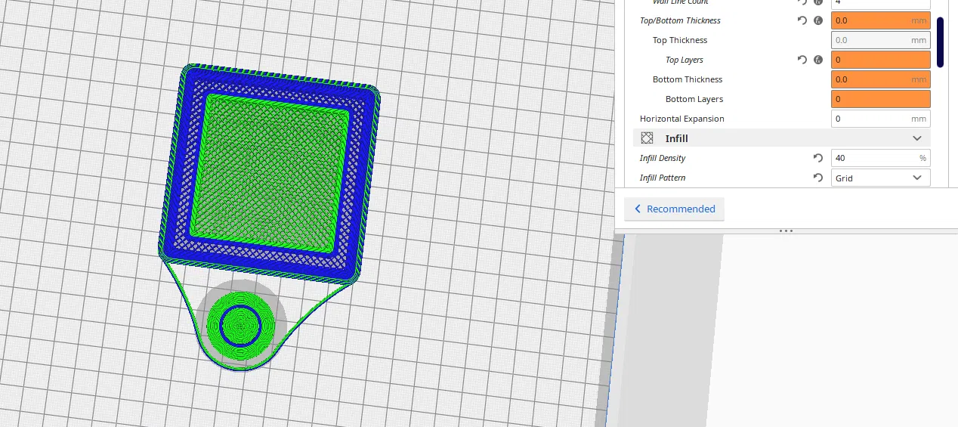
Task: Select the Infill Density label
Action: [x=663, y=158]
